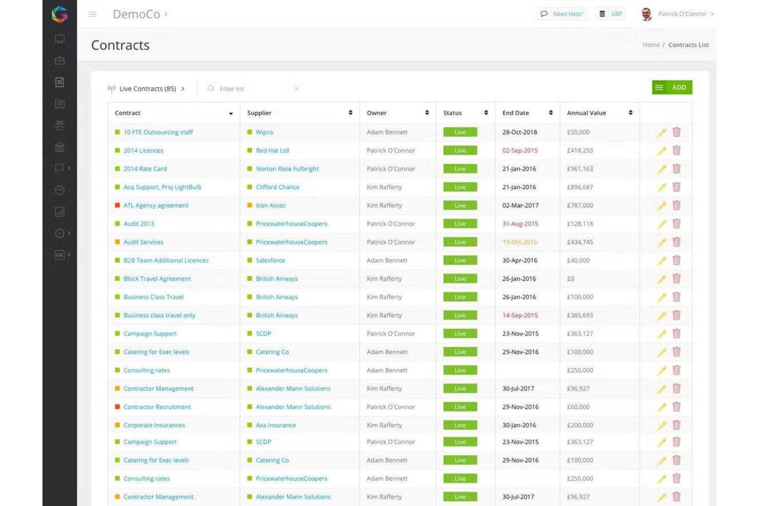Expand the settings sidebar submenu arrow
Screen dimensions: 759x506
click(69, 233)
